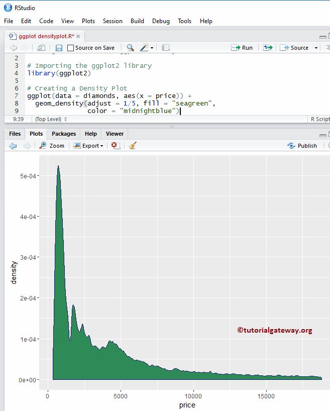Open the Help pane tab

[x=91, y=134]
